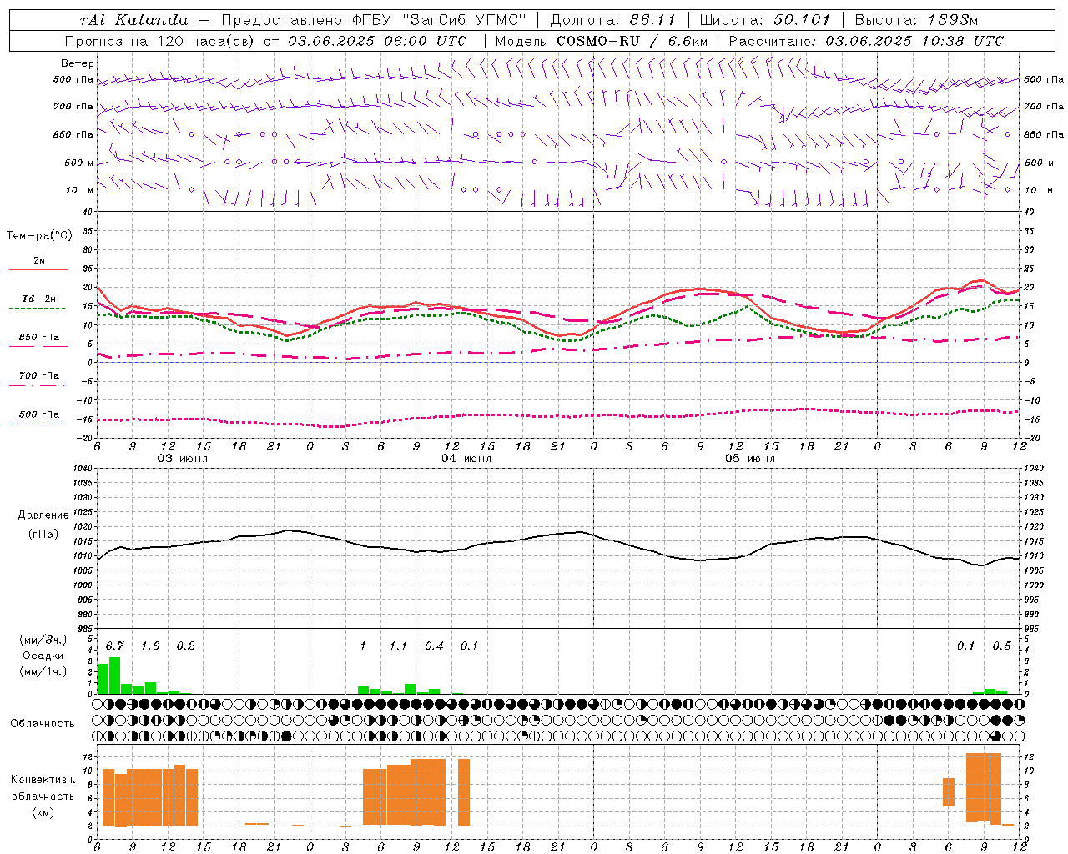Click the red 2м legend line sample
Viewport: 1068px width, 854px height.
38,270
